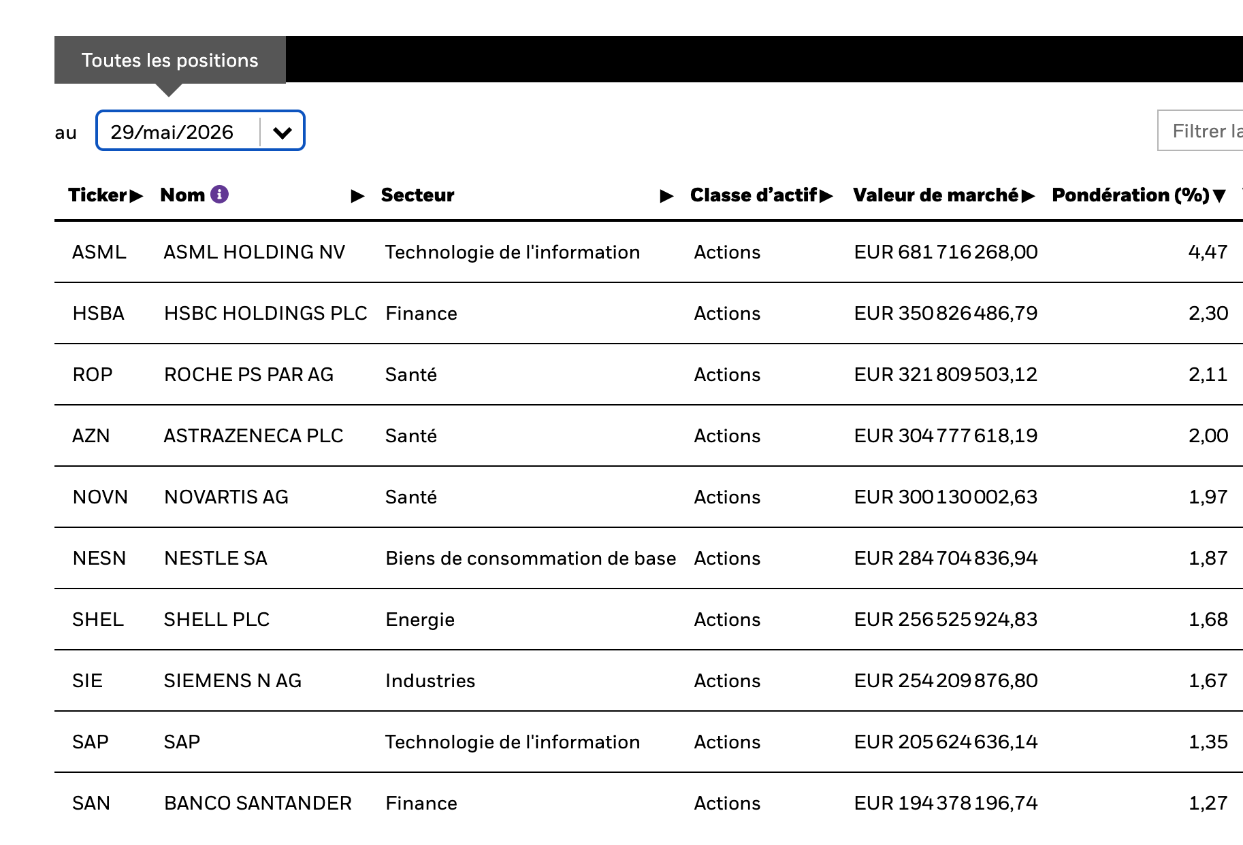Image resolution: width=1243 pixels, height=845 pixels.
Task: Select the NESN ticker cell
Action: [x=99, y=559]
